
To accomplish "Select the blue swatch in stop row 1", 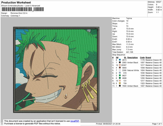I will [120, 60].
